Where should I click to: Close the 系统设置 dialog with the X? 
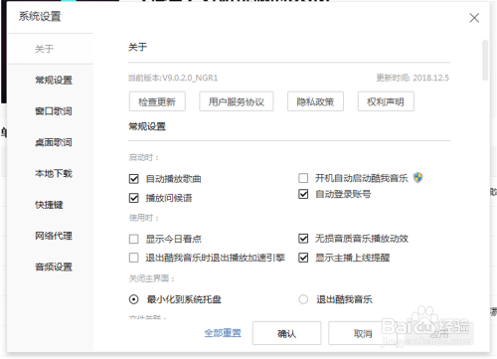(474, 18)
